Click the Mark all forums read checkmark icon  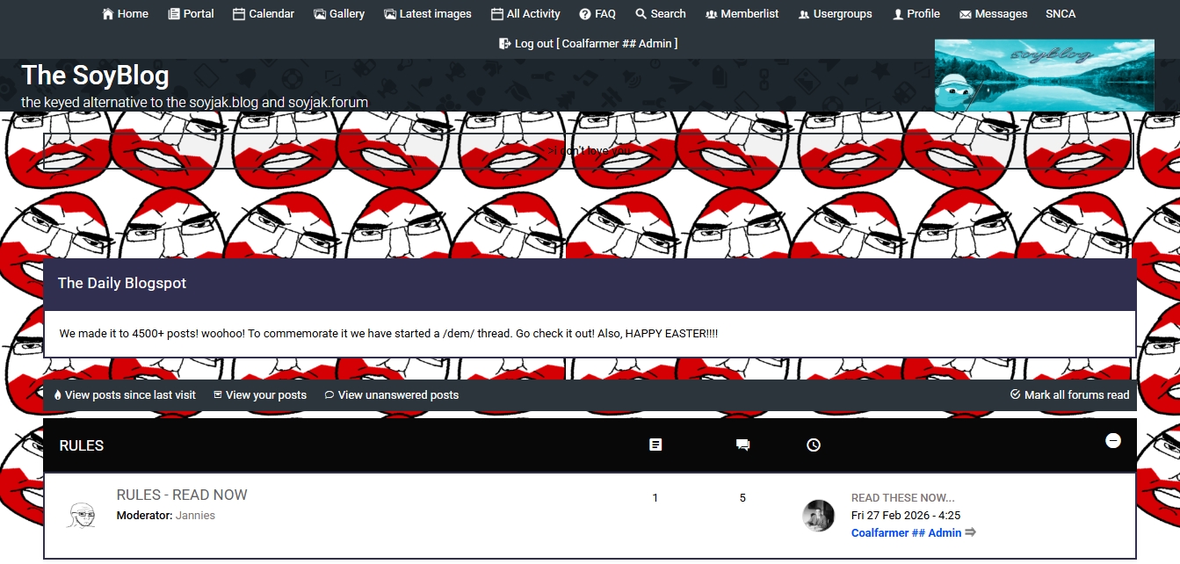point(1016,394)
